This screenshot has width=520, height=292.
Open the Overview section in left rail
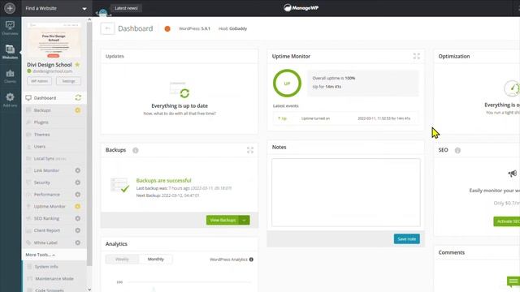tap(10, 28)
